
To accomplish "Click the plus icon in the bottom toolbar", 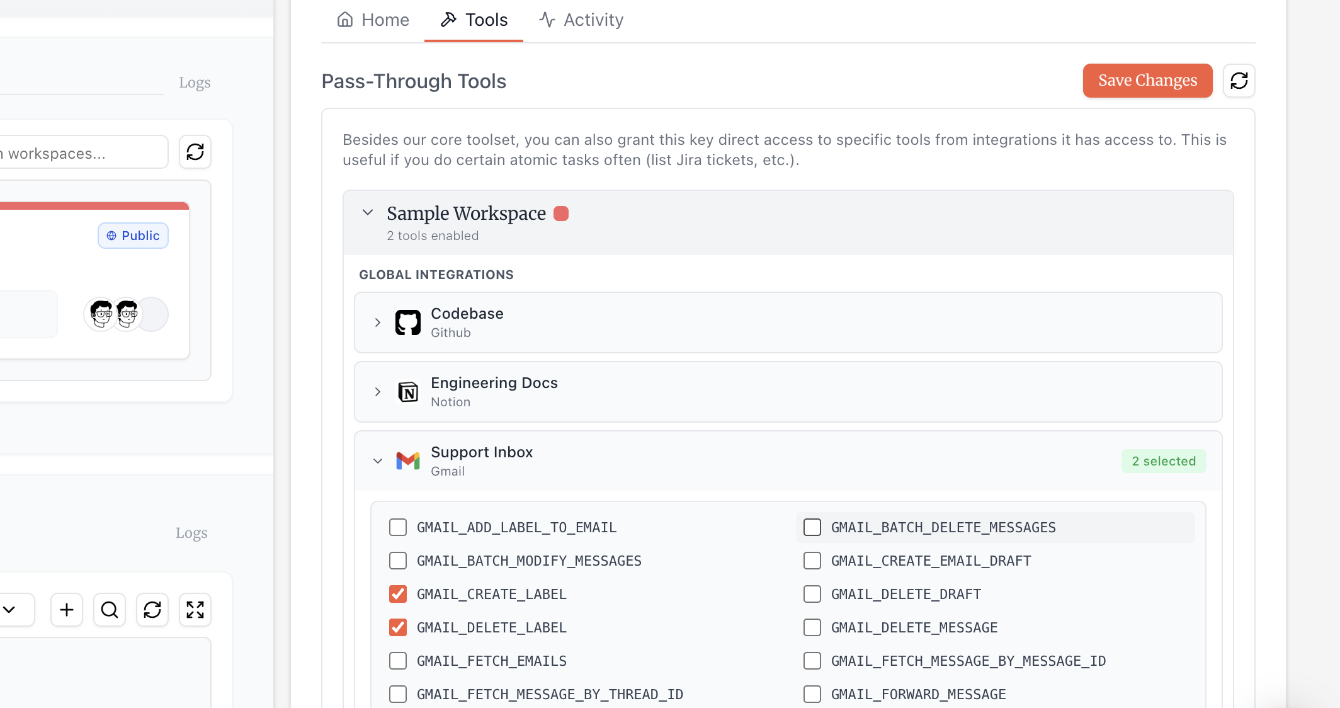I will tap(67, 610).
